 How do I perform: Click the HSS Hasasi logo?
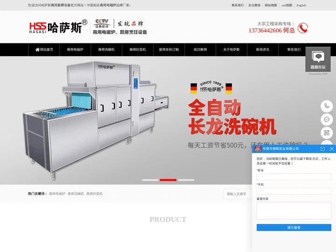point(58,27)
